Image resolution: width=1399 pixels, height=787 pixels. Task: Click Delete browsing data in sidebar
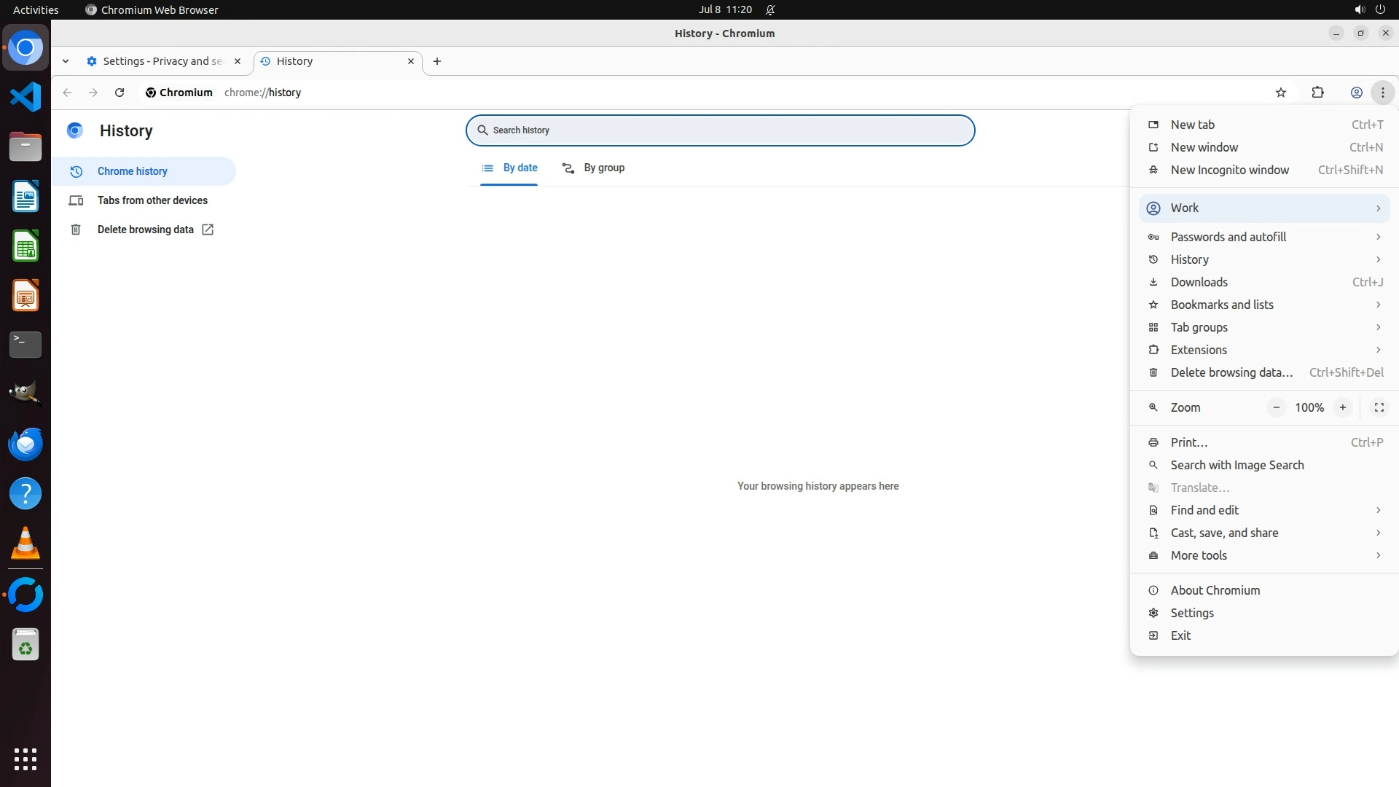[x=146, y=230]
